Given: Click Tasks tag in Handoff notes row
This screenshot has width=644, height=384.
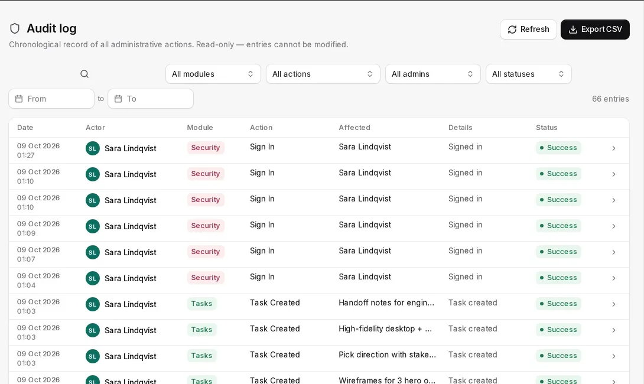Looking at the screenshot, I should coord(201,304).
